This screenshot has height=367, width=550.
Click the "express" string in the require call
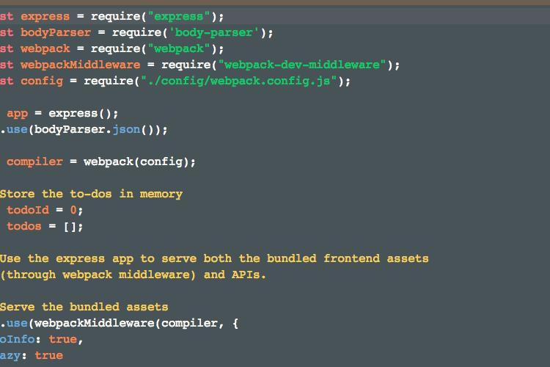click(179, 16)
